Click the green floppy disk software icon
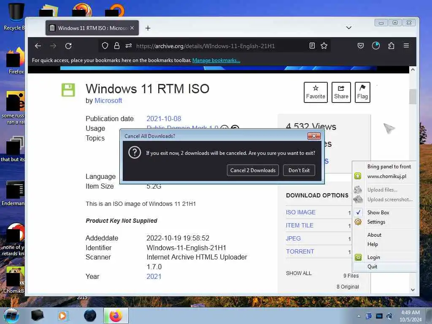 point(68,90)
